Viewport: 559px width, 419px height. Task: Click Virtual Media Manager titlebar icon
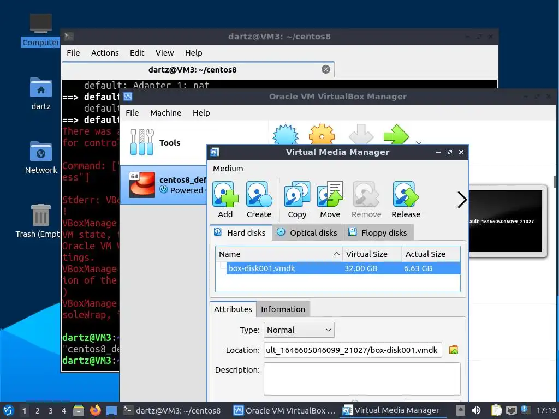point(214,152)
